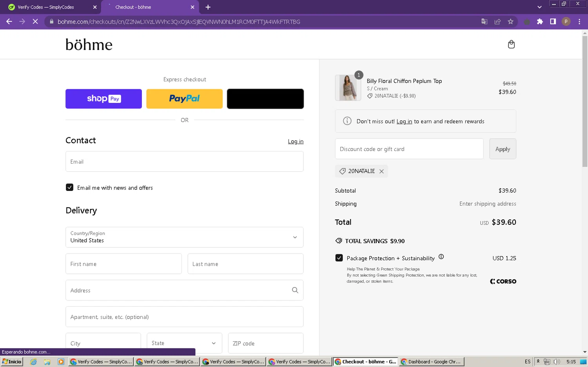Click the Email input field
Image resolution: width=588 pixels, height=367 pixels.
184,161
